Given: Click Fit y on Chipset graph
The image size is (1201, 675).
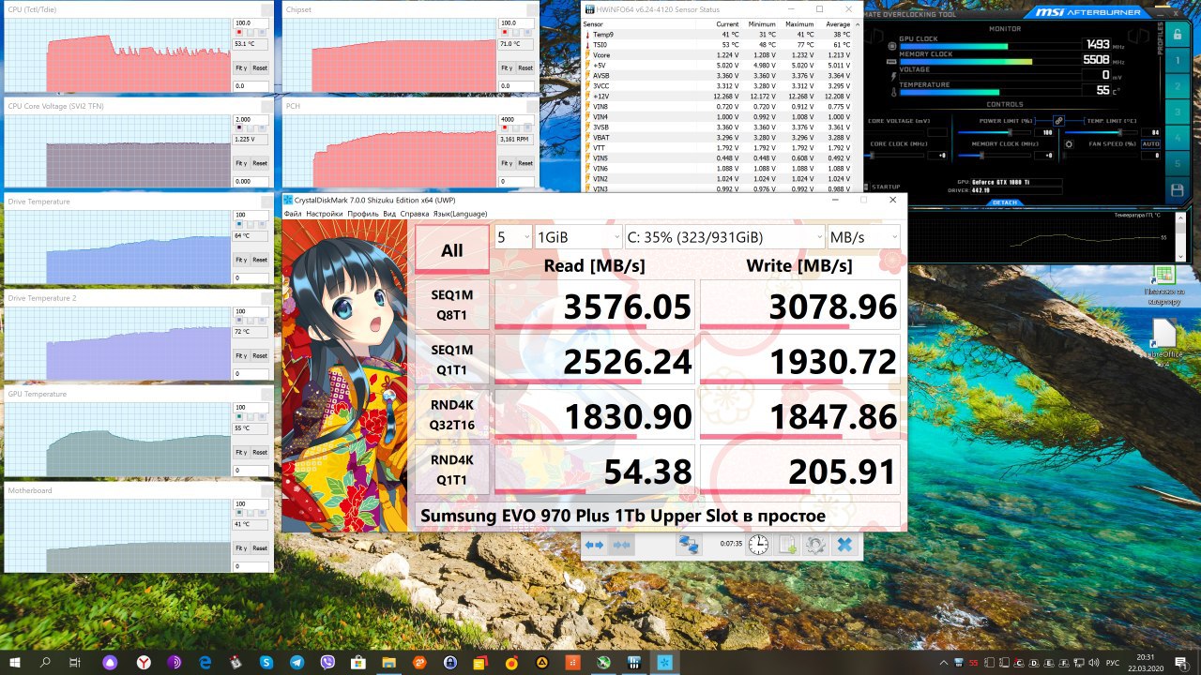Looking at the screenshot, I should point(506,67).
